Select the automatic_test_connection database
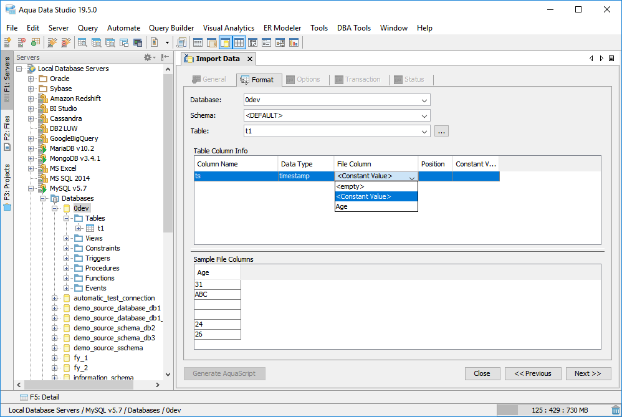This screenshot has width=622, height=417. 114,298
